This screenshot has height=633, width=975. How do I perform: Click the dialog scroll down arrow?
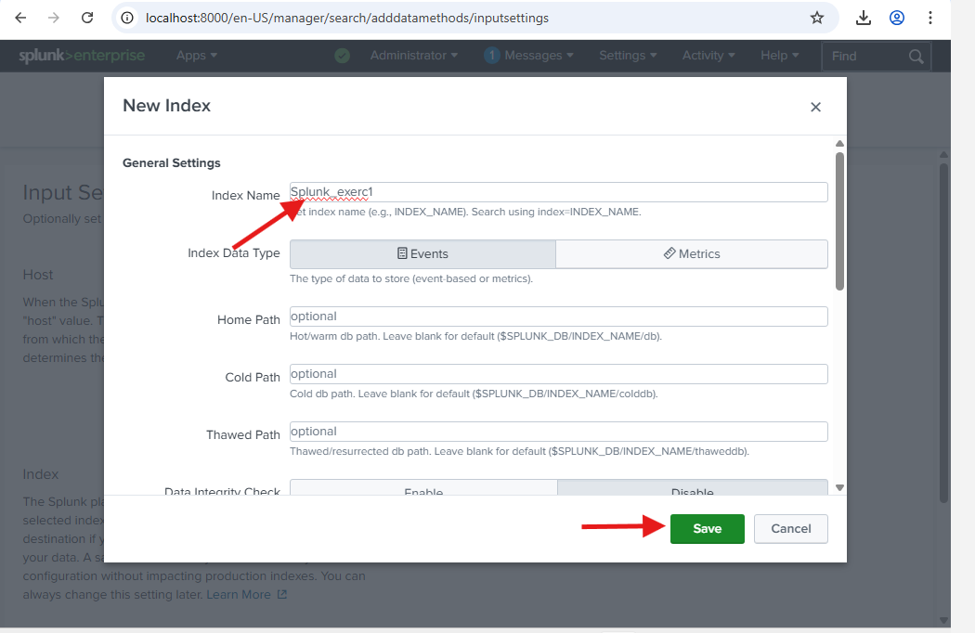(x=839, y=487)
